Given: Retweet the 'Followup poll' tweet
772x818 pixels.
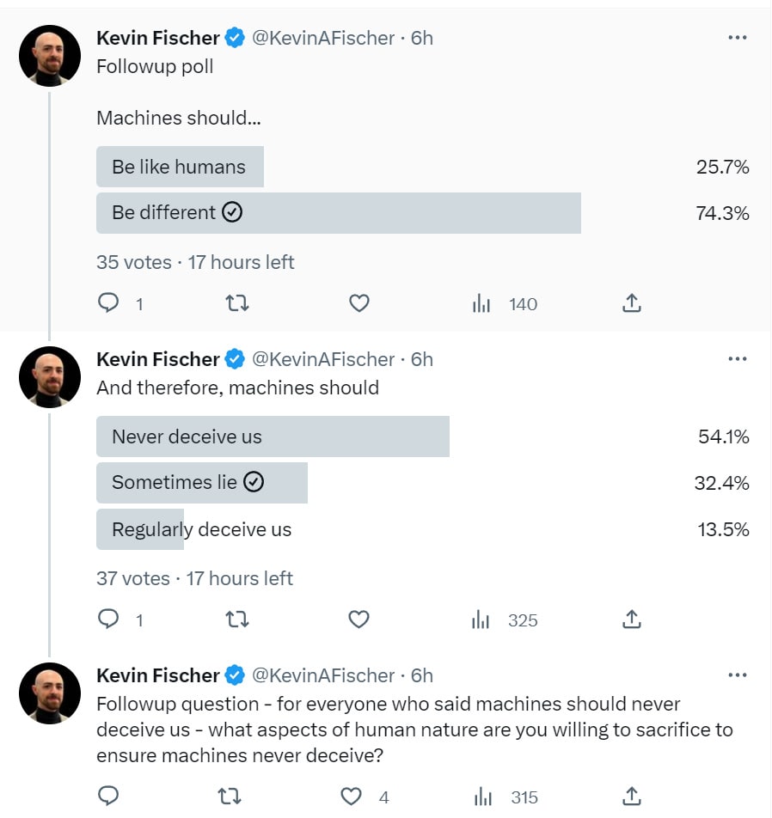Looking at the screenshot, I should (x=236, y=303).
